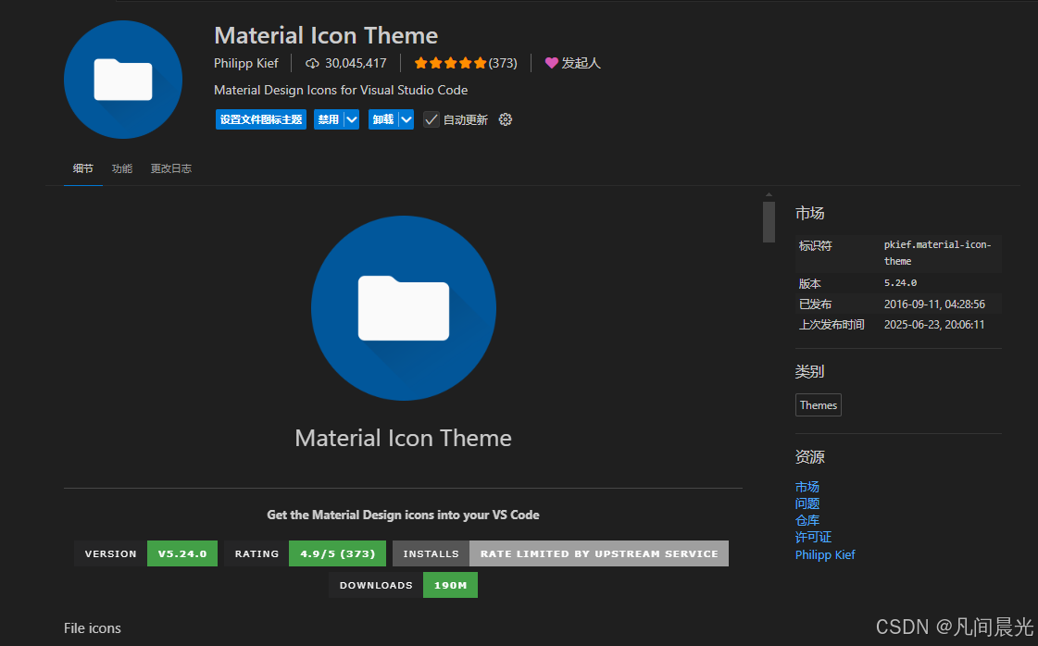1038x646 pixels.
Task: Open the 更改日志 tab
Action: (170, 168)
